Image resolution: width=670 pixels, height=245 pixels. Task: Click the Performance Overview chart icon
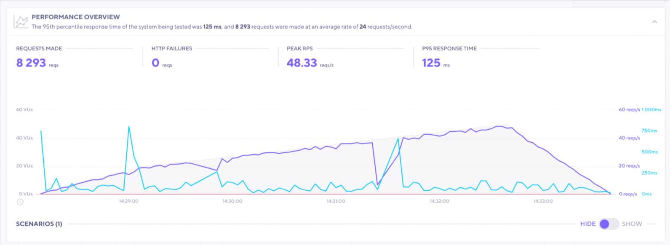tap(21, 22)
